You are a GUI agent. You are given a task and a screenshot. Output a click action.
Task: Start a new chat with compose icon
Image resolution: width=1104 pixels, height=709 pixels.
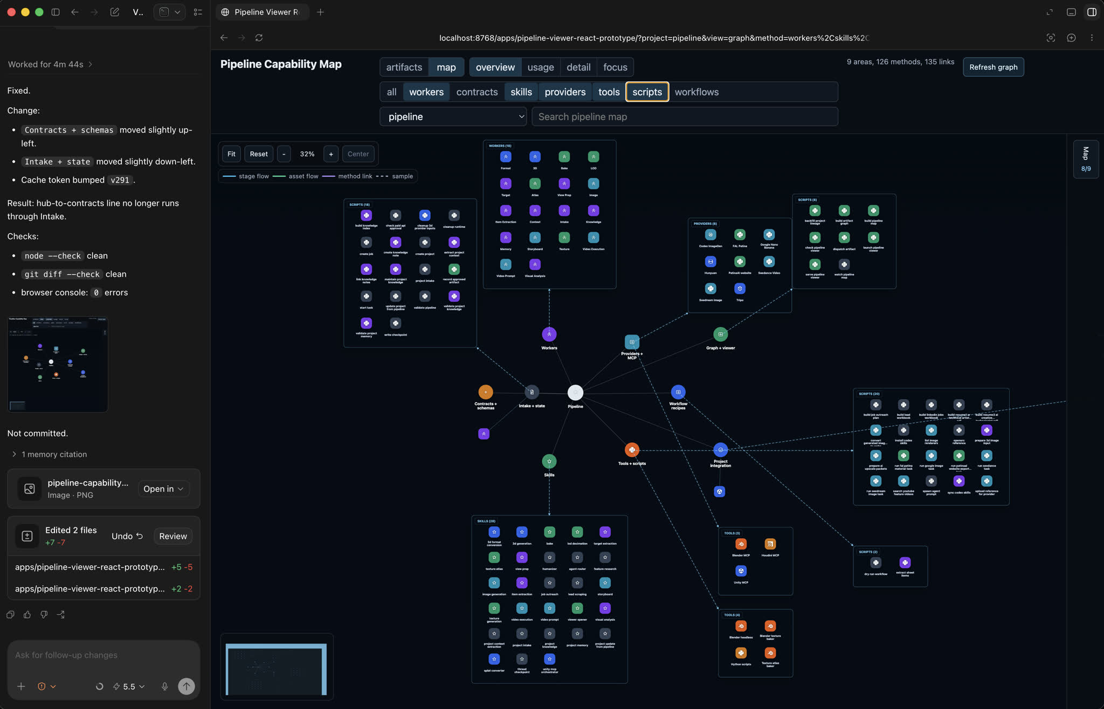point(114,12)
